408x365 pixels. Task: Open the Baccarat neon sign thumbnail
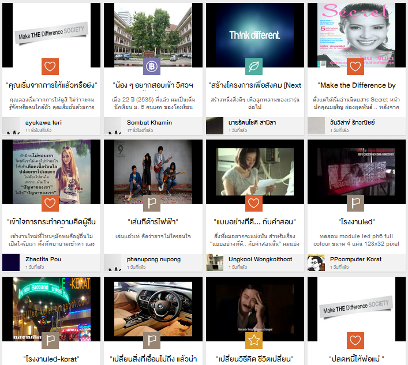(50, 306)
